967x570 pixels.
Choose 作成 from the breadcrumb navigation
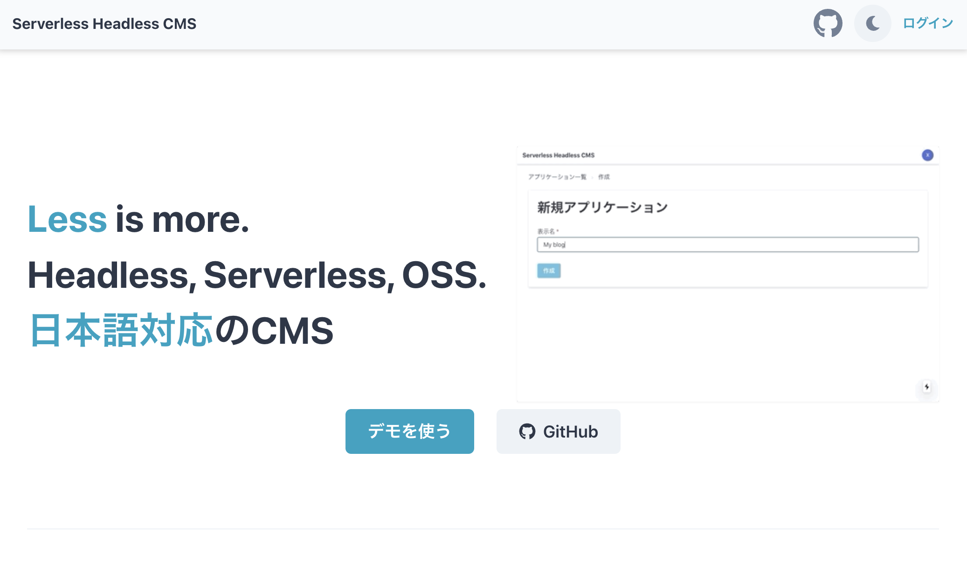pos(605,177)
